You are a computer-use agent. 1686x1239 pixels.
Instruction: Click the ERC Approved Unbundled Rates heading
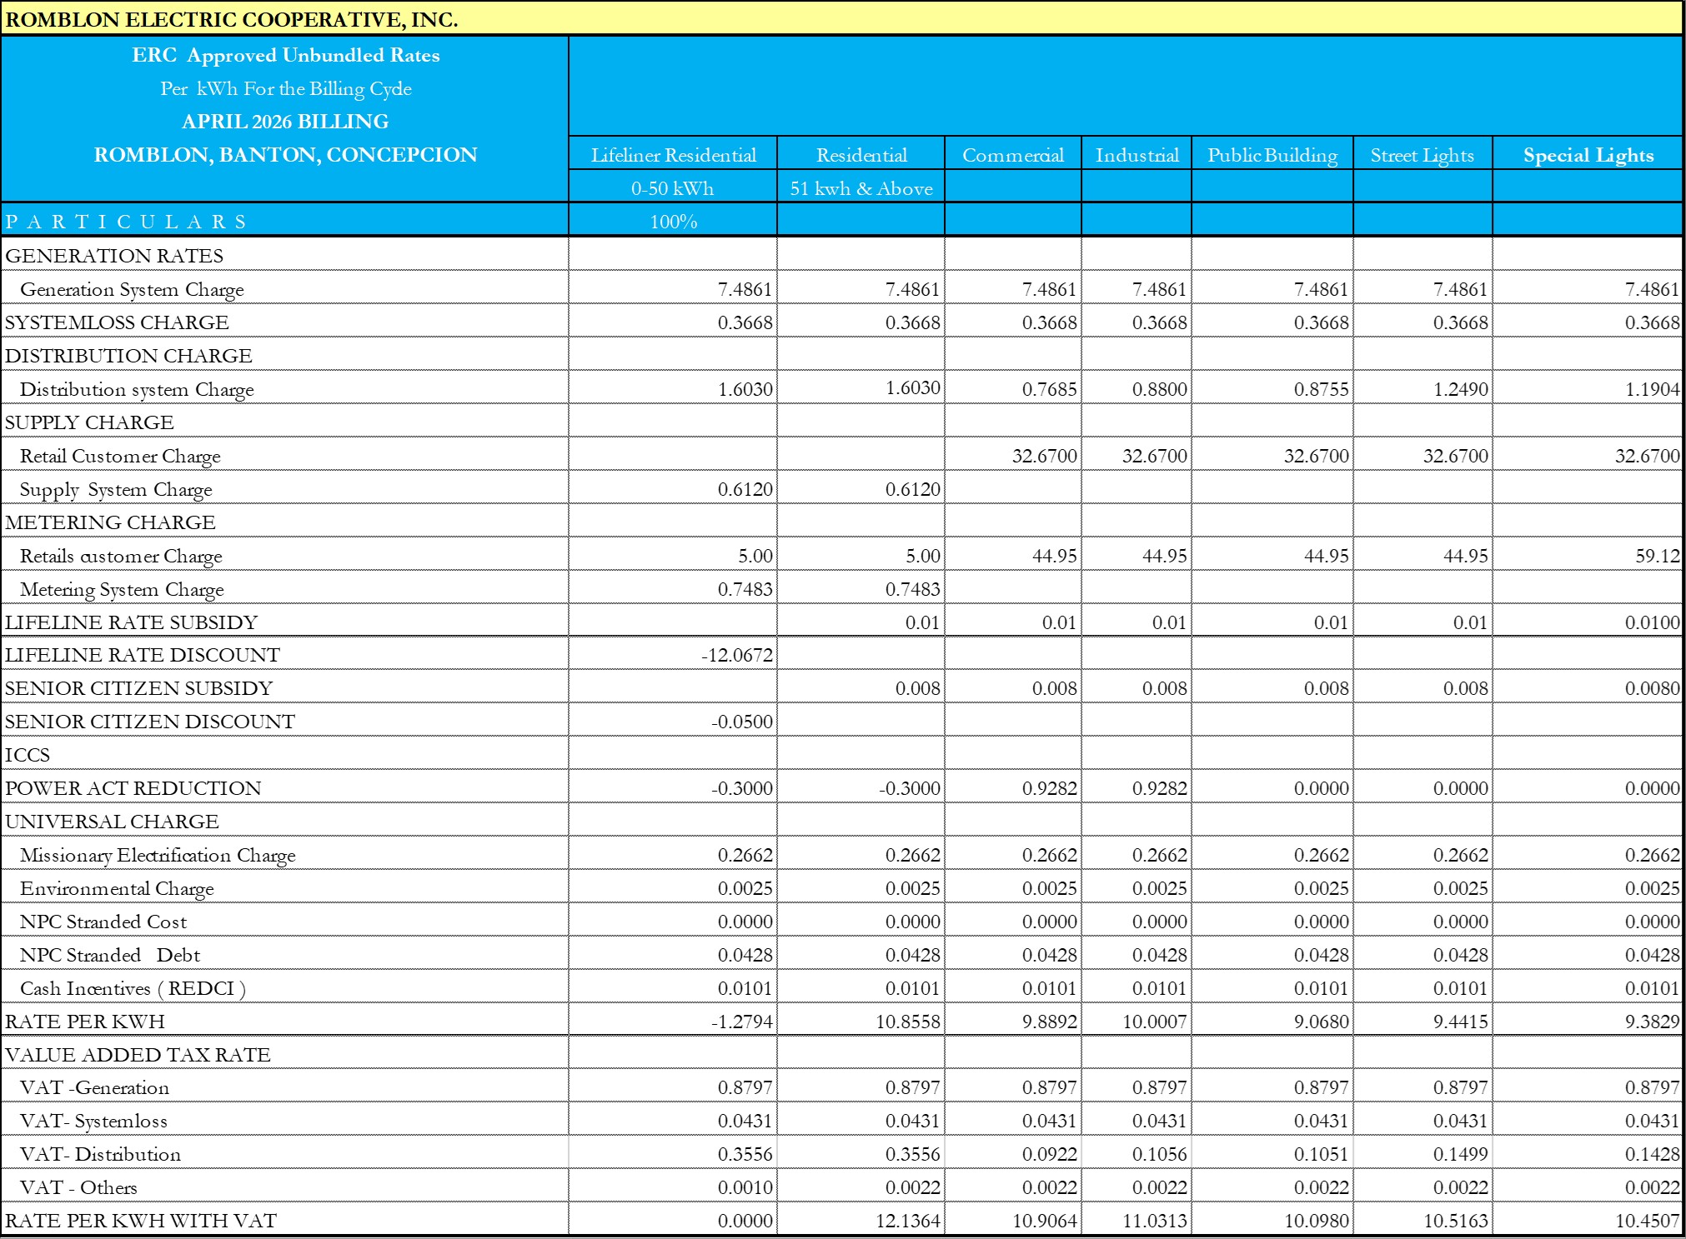(285, 55)
